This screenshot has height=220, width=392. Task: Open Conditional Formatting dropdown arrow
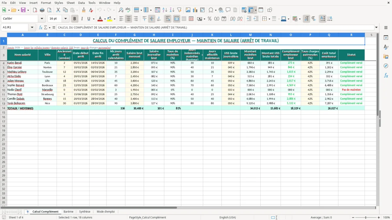300,19
